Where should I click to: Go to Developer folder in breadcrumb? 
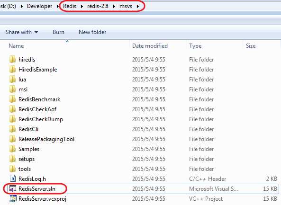coord(40,6)
